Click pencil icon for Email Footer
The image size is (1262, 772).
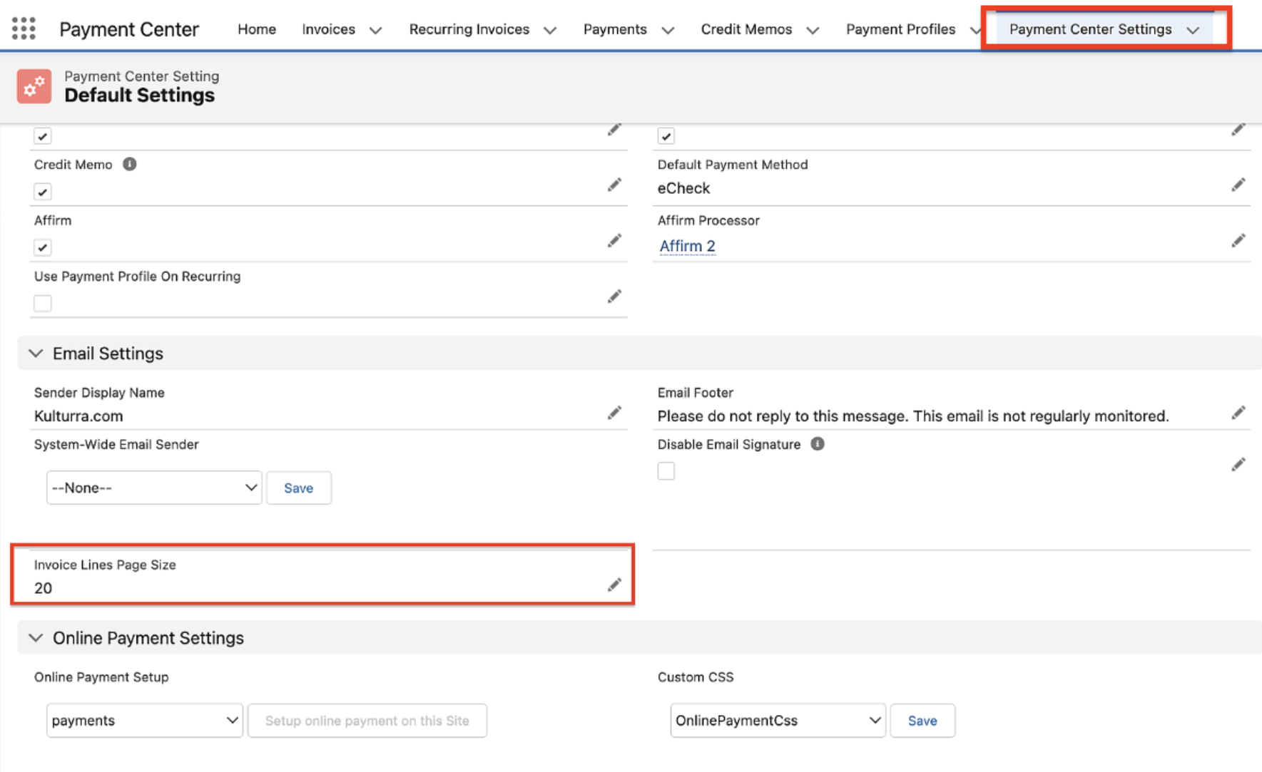coord(1238,413)
